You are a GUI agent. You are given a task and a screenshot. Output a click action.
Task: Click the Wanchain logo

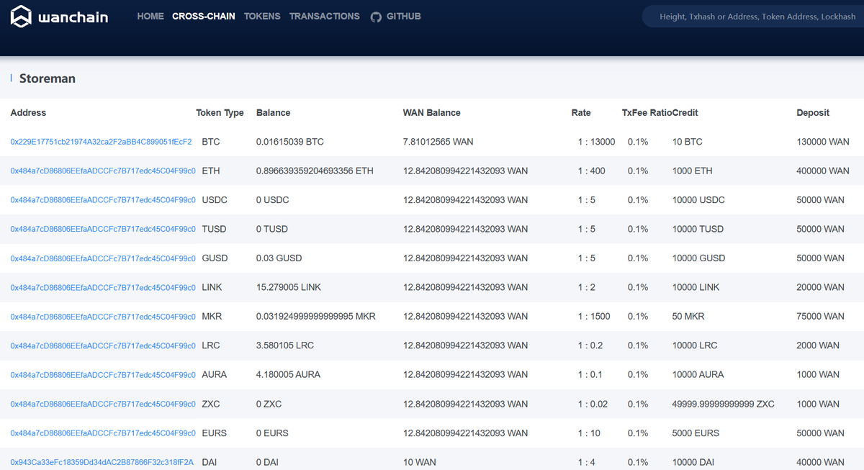(x=59, y=17)
